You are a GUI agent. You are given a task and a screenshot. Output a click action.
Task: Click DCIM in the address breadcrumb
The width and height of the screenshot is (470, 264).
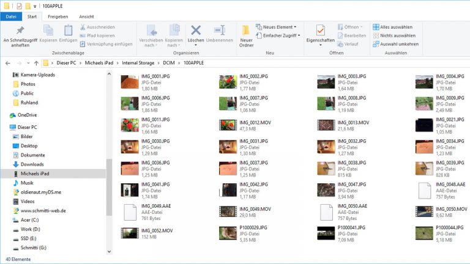[x=170, y=63]
